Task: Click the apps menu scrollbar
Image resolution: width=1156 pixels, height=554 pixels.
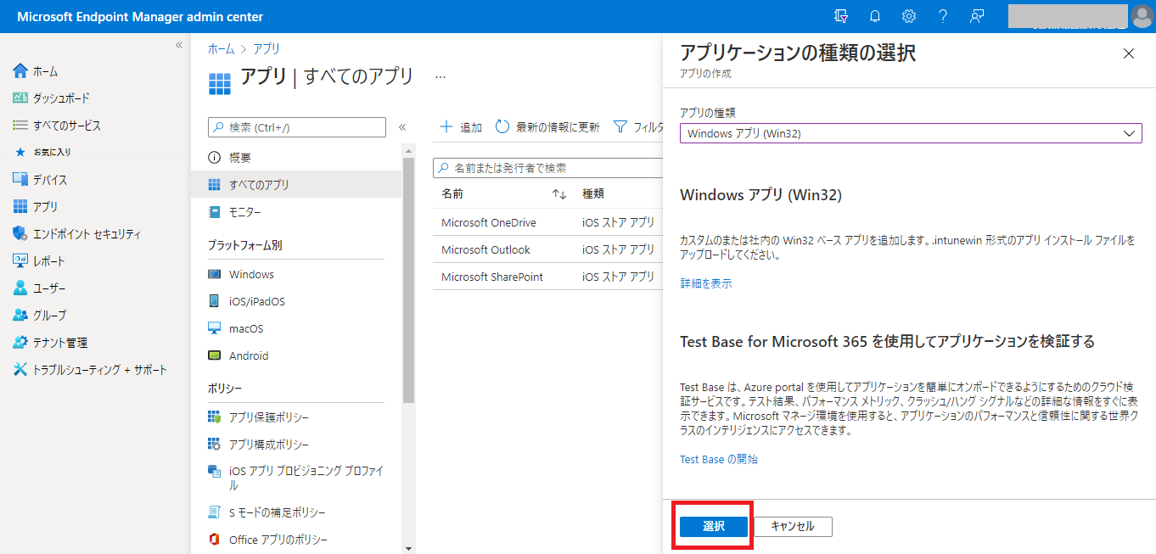Action: (x=409, y=280)
